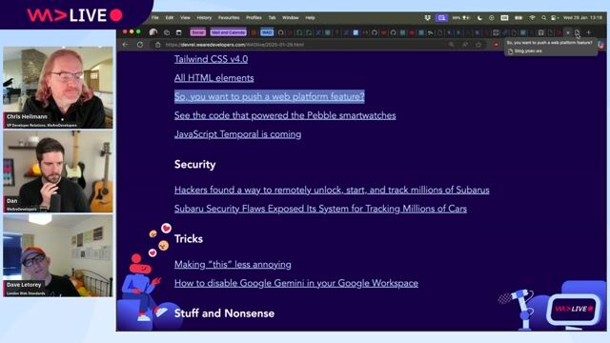Open the Window menu
Screen dimensions: 610x343
[290, 18]
